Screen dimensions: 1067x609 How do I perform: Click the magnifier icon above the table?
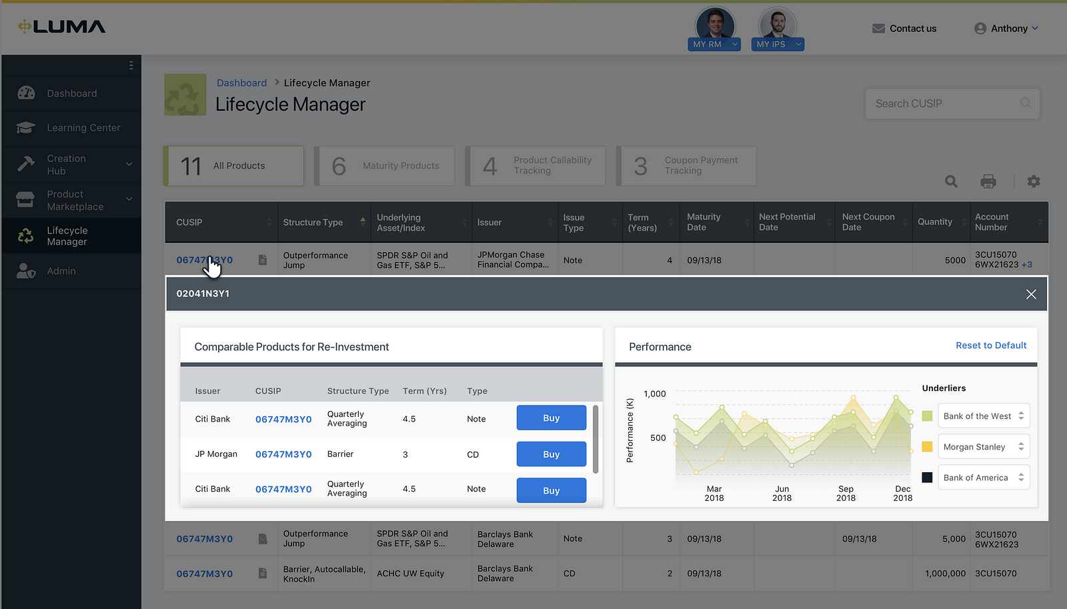[951, 181]
